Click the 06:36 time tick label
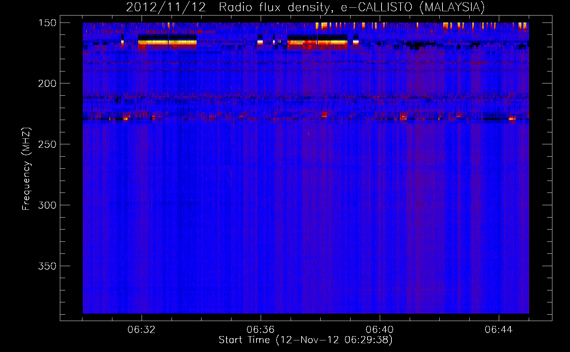 [261, 330]
